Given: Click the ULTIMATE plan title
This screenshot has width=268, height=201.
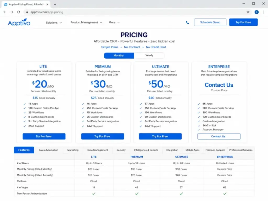Looking at the screenshot, I should coord(160,67).
